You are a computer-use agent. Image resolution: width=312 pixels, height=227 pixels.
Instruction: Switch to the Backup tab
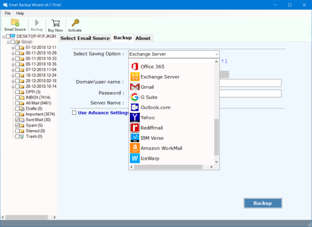pos(123,38)
